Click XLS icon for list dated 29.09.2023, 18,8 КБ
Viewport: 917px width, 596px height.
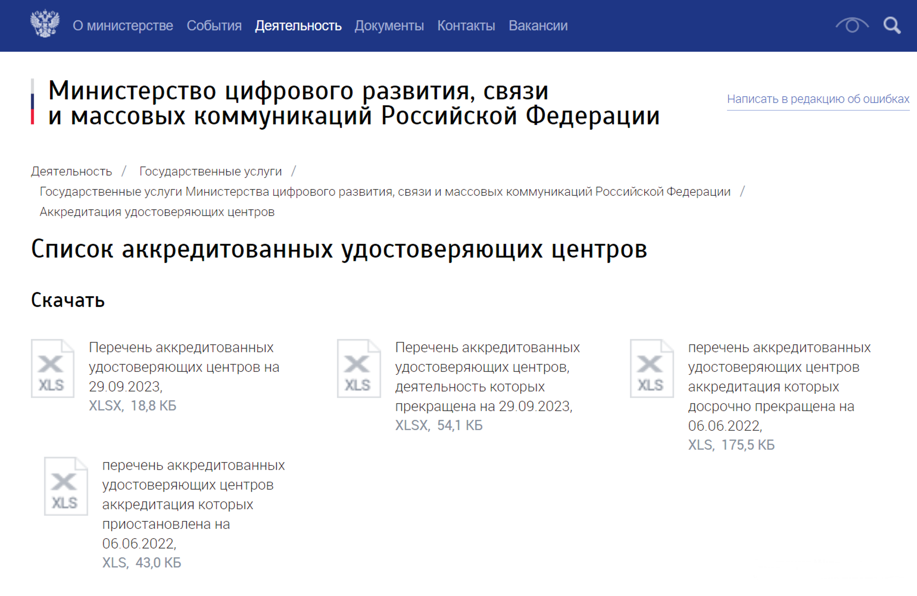click(x=52, y=368)
